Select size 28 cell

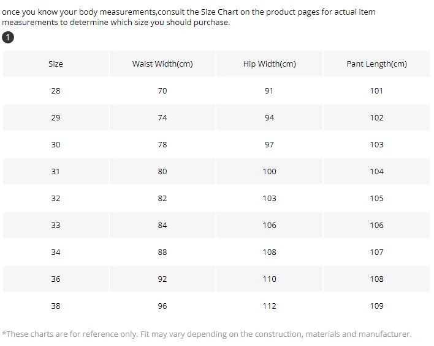56,90
